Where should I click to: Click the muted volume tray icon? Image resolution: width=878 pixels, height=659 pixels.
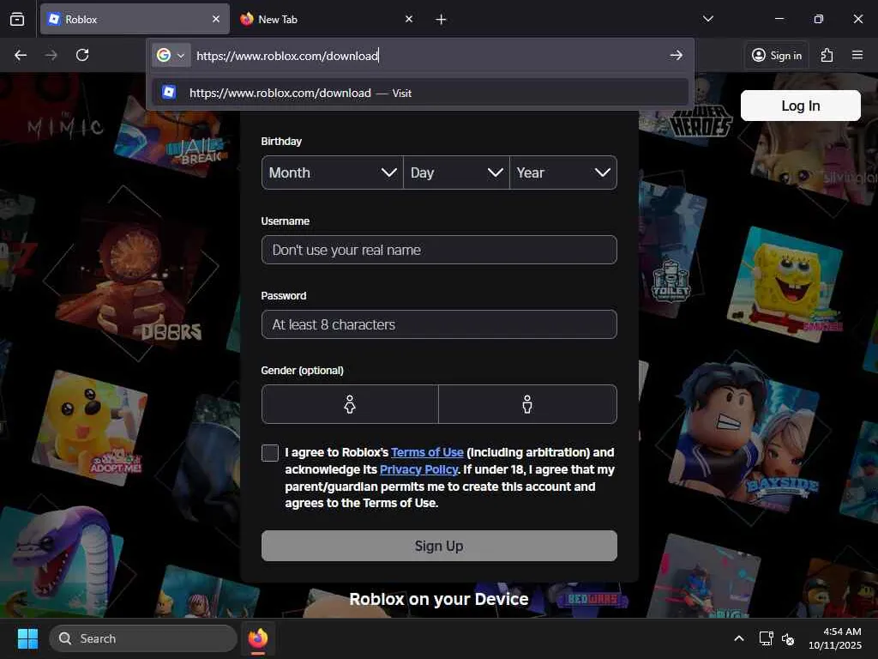coord(788,638)
